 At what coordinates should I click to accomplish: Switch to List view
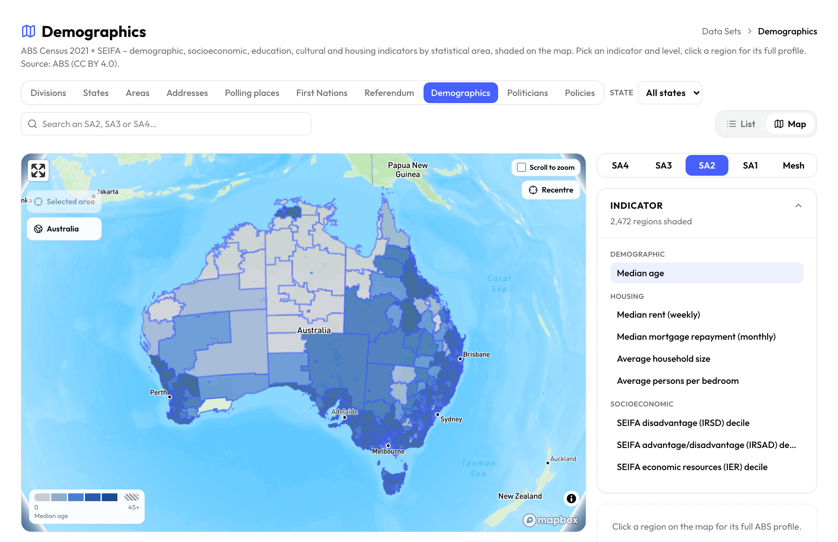pyautogui.click(x=741, y=124)
